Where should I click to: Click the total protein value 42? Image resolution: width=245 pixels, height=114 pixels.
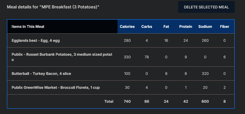(186, 101)
